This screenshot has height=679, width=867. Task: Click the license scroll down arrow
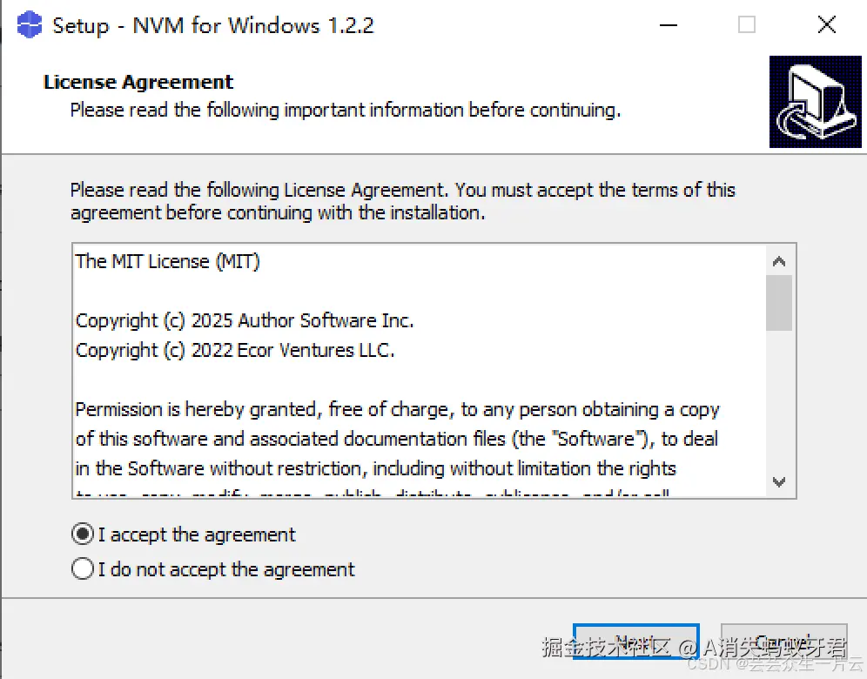tap(779, 481)
